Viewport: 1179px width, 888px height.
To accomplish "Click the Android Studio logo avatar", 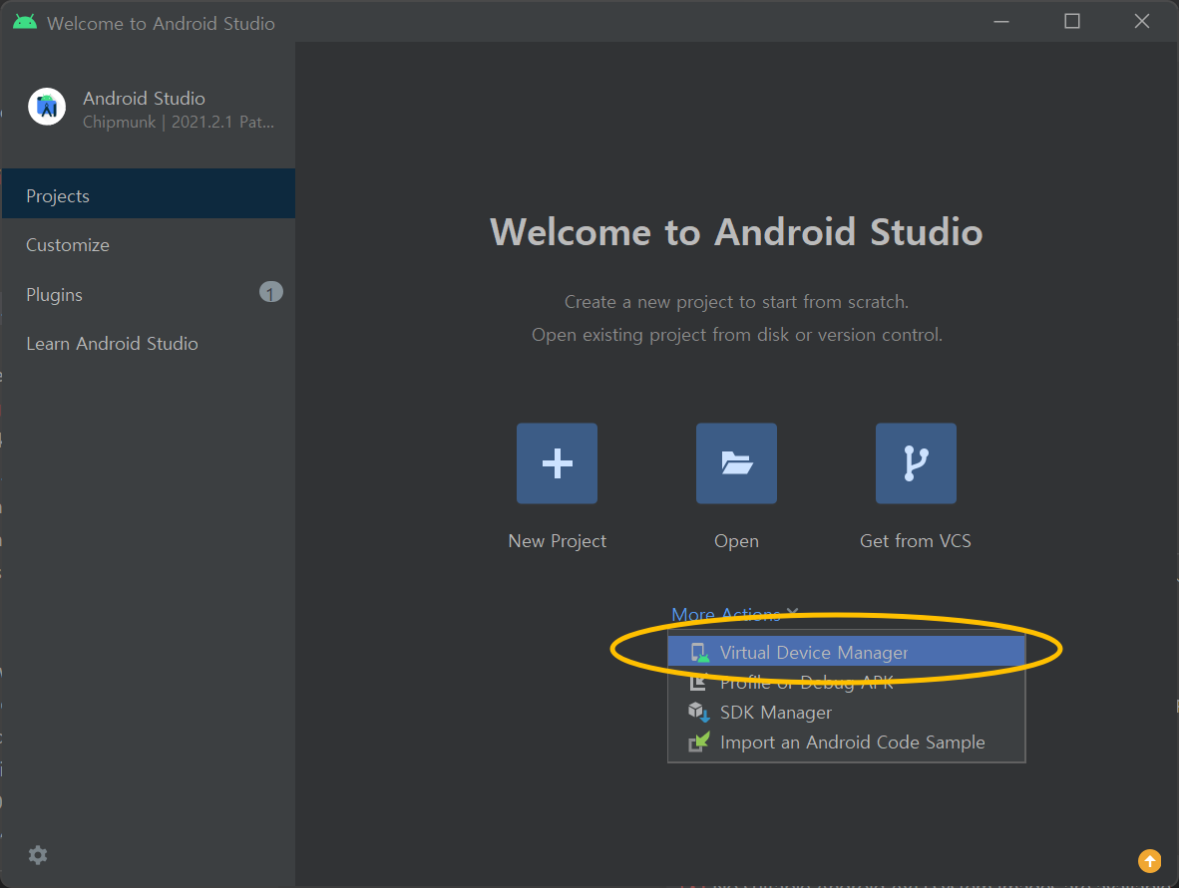I will coord(47,107).
